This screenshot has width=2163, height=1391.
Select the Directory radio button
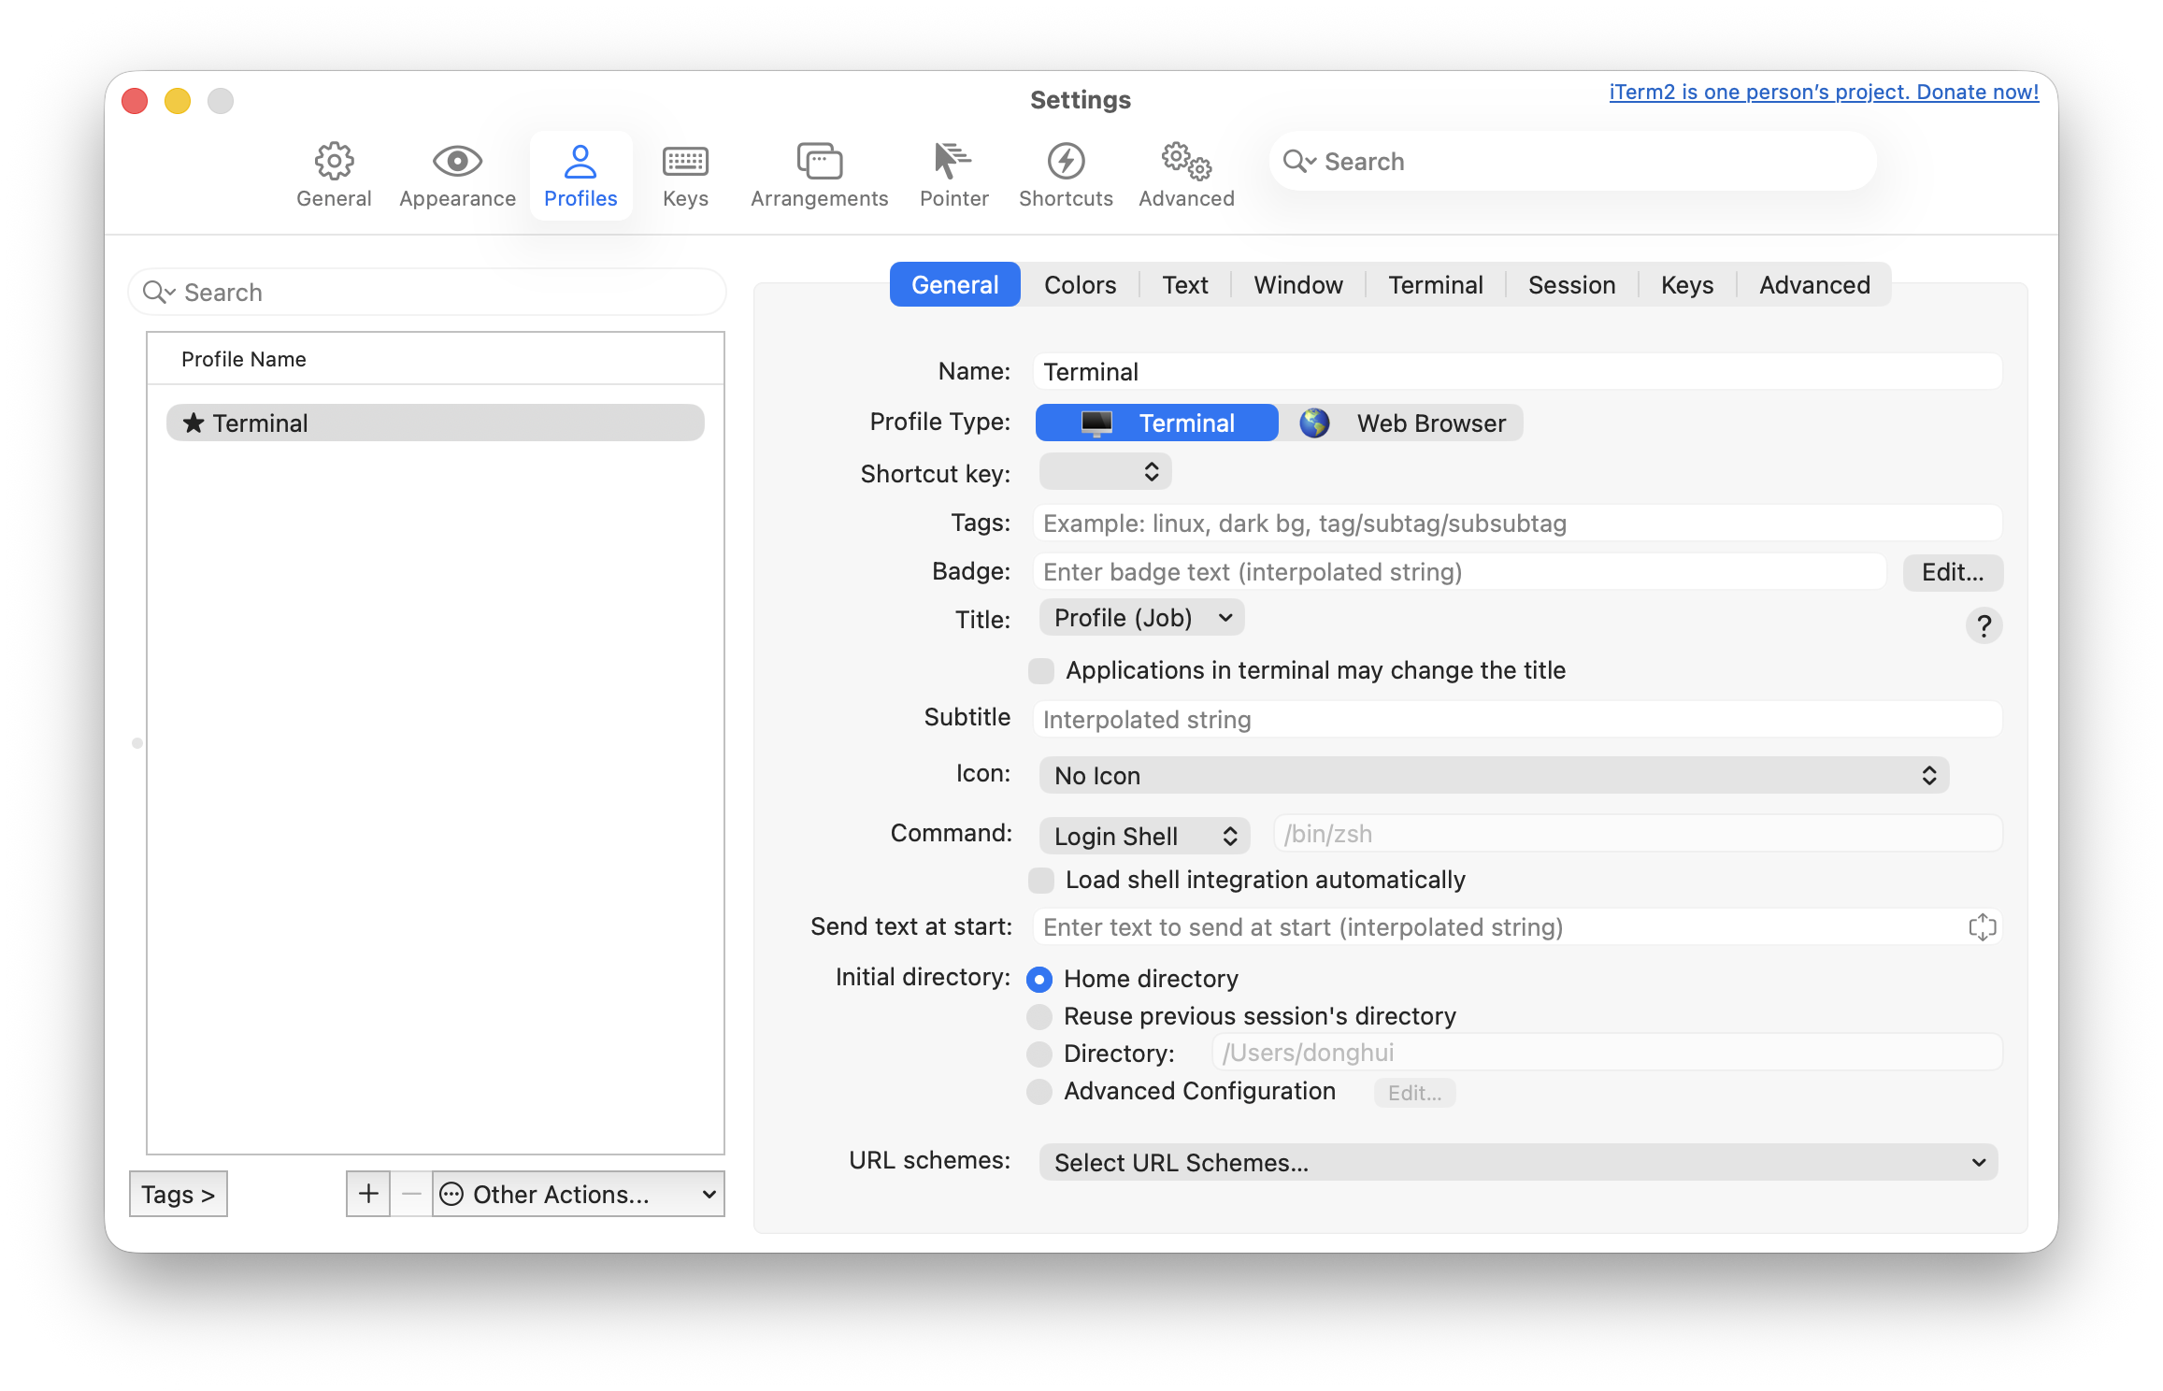[1039, 1054]
